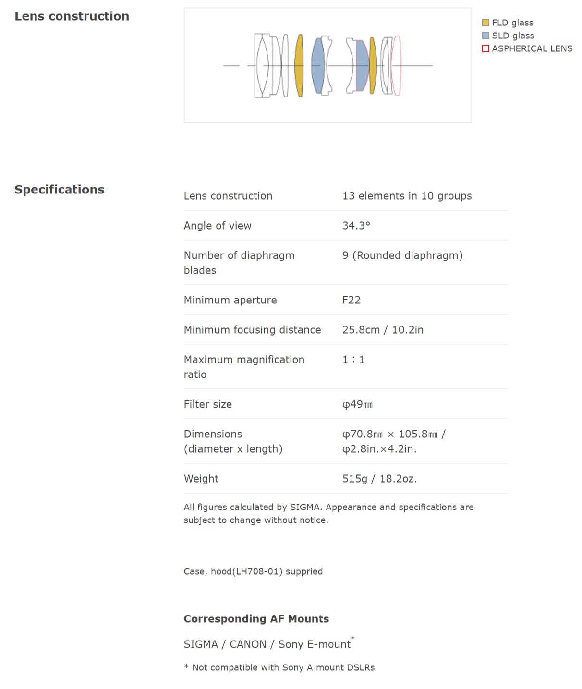
Task: Click the "SIGMA / CANON / Sony E-mount" text
Action: pyautogui.click(x=267, y=644)
